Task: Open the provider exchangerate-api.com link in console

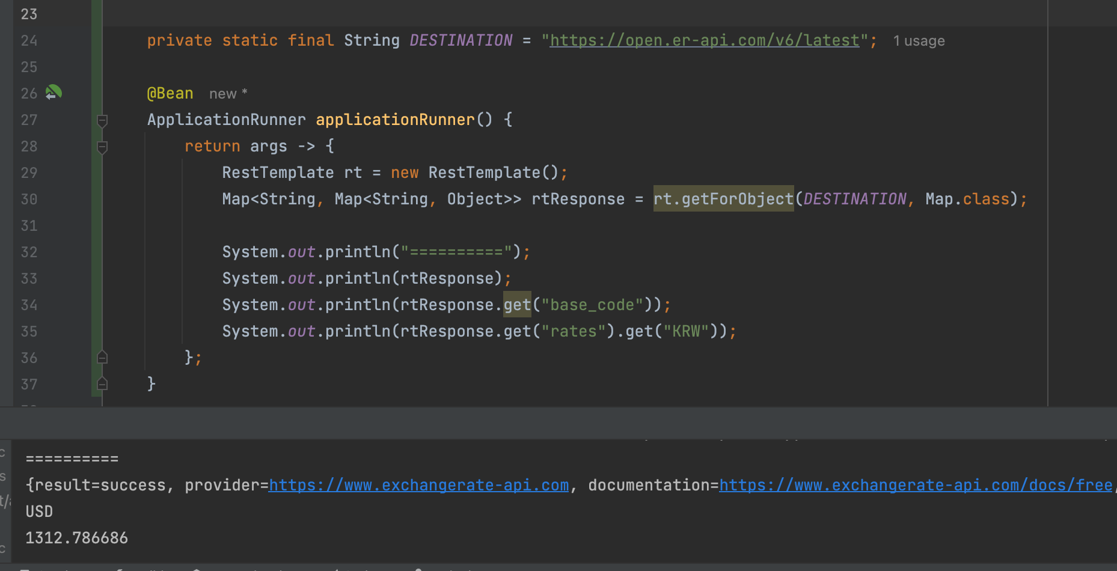Action: point(418,485)
